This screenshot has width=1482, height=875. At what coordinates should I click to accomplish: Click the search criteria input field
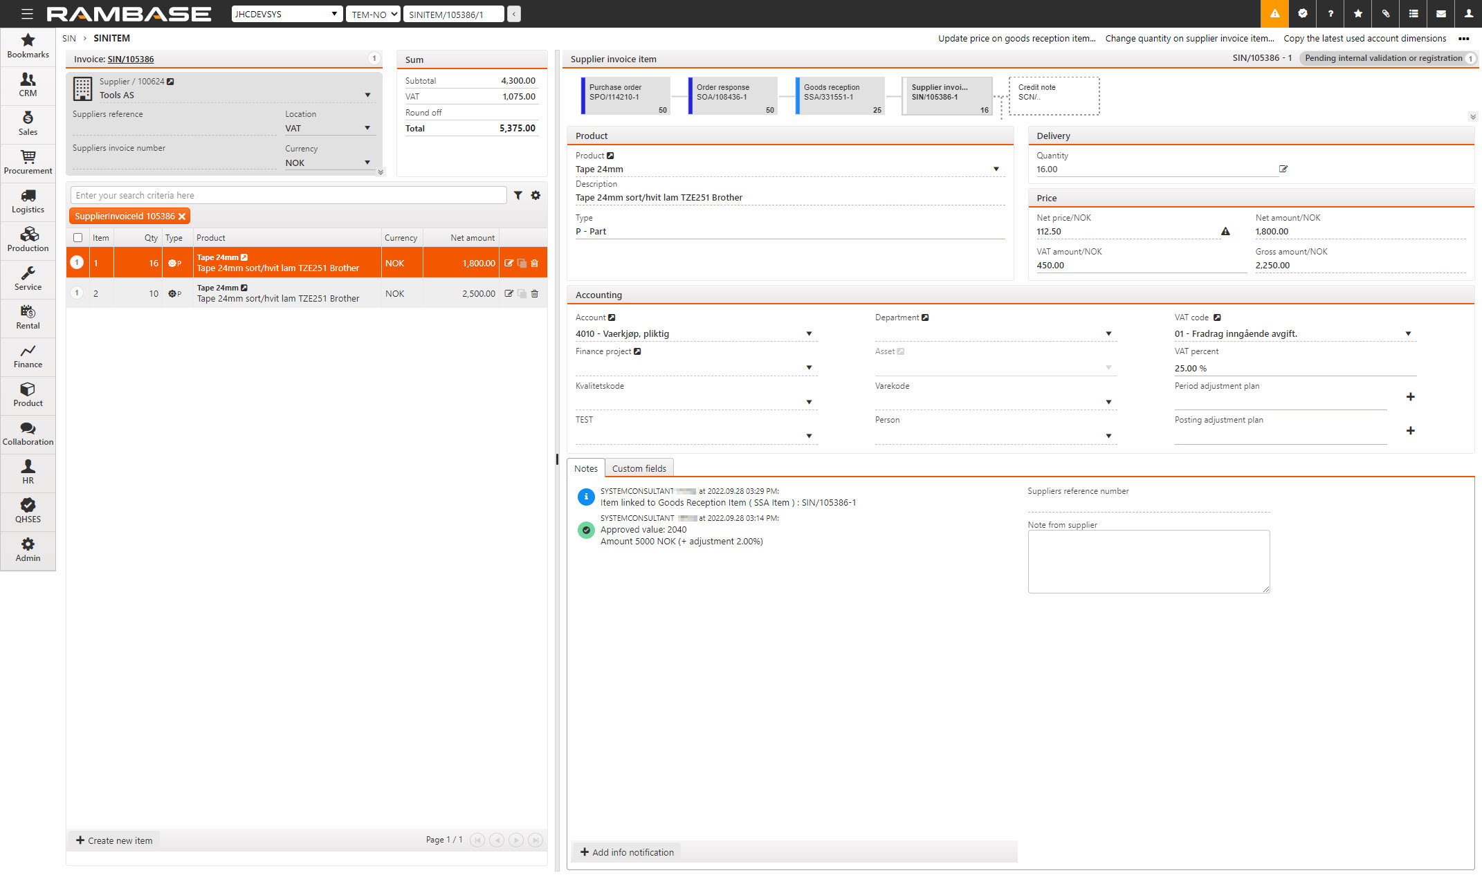[289, 196]
